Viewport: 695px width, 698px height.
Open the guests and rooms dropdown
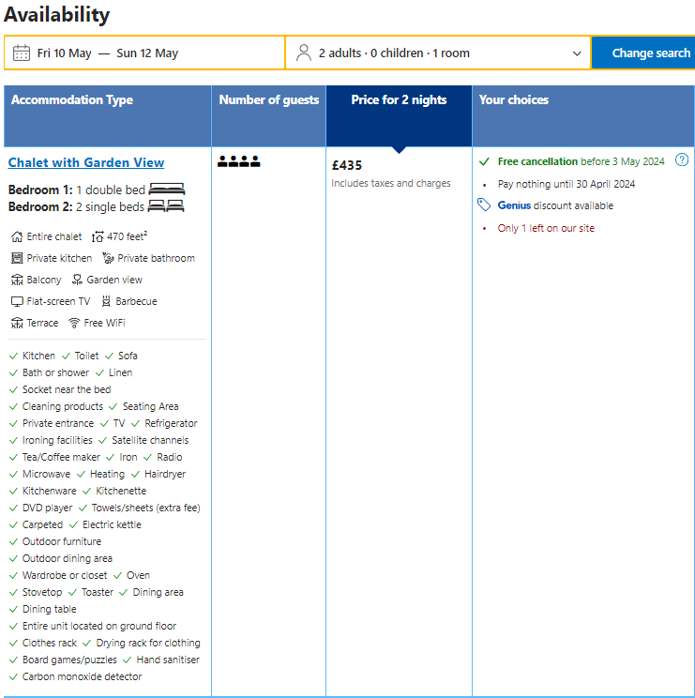pyautogui.click(x=438, y=53)
